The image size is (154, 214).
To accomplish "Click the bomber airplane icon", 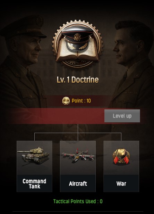I will tap(78, 156).
